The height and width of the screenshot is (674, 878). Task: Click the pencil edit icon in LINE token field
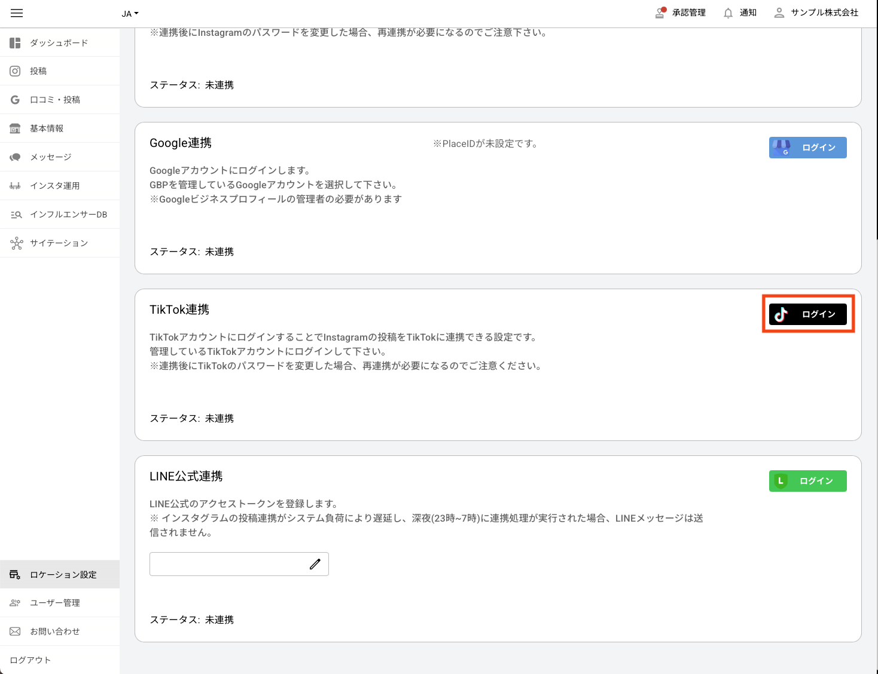point(315,564)
